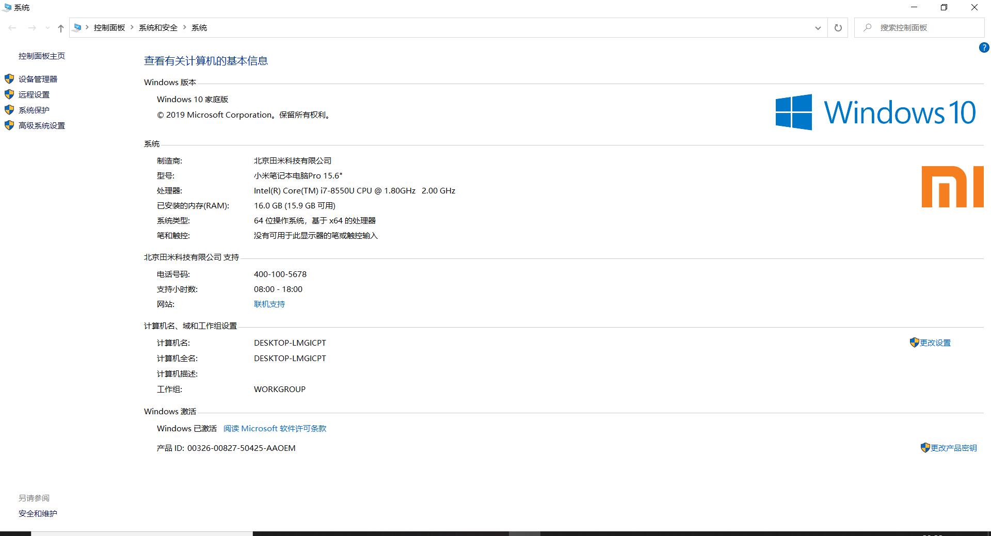Expand the address bar dropdown chevron
The image size is (991, 536).
coord(817,28)
